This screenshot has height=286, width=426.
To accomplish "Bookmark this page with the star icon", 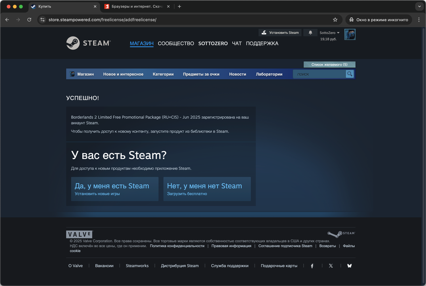I will tap(335, 20).
